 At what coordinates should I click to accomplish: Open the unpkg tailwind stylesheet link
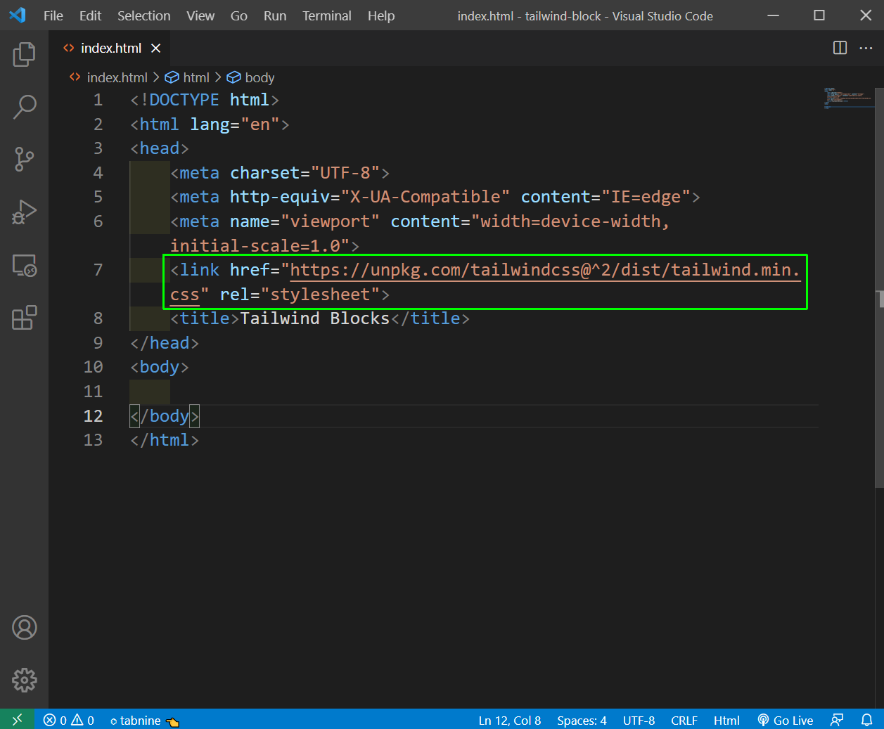coord(545,270)
